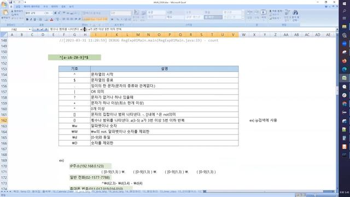
Task: Click the table header cell 기호
Action: [x=74, y=69]
